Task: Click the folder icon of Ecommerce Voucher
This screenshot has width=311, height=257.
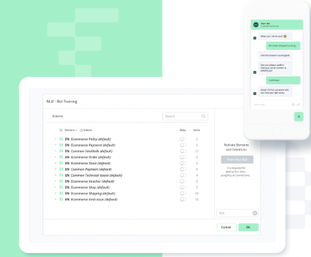Action: tap(61, 181)
